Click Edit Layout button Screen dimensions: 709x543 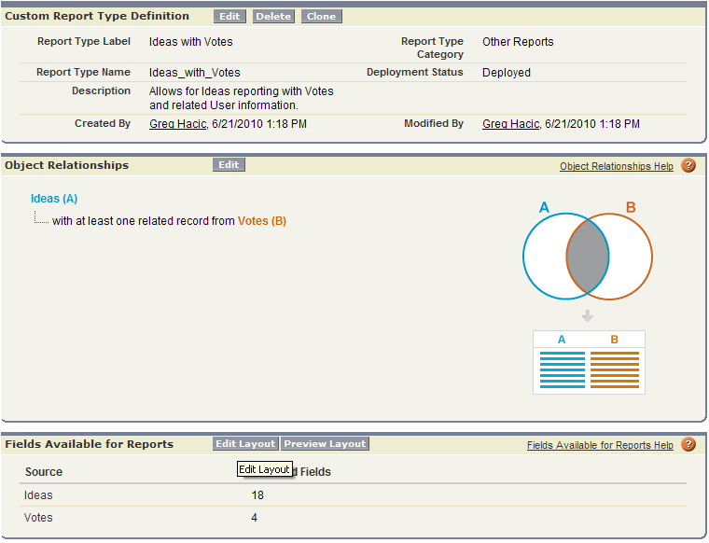pos(245,444)
